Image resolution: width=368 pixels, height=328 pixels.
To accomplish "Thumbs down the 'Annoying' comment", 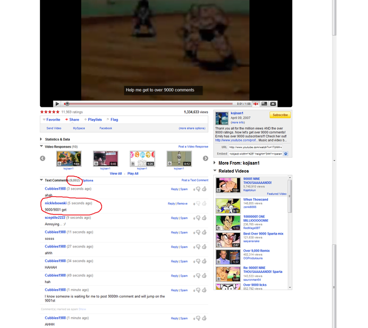I will click(x=198, y=218).
